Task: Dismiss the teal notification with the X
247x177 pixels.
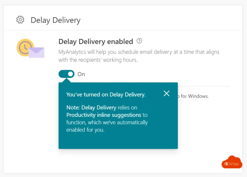Action: point(166,94)
